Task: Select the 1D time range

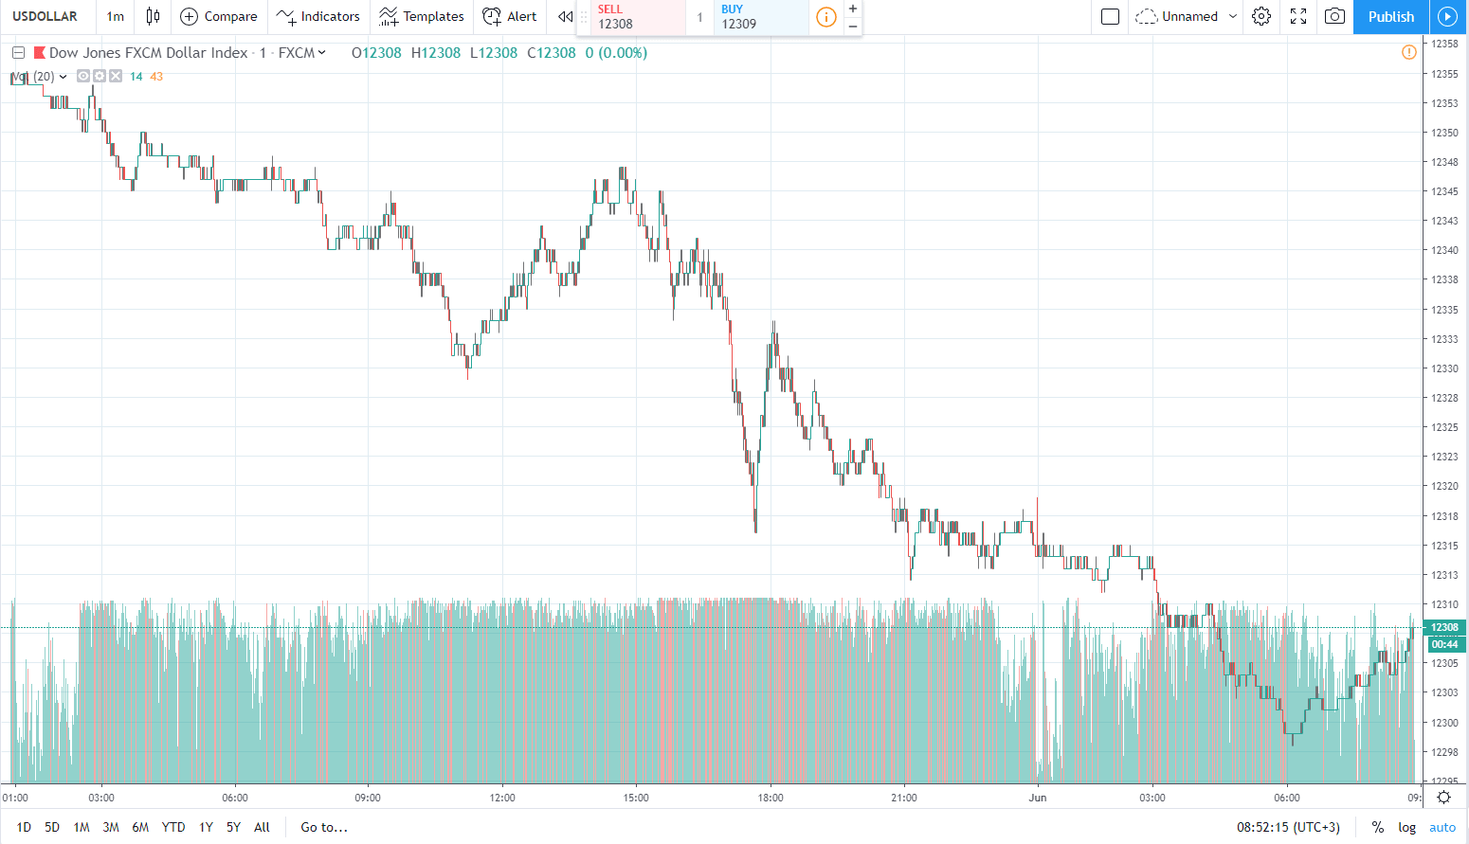Action: tap(24, 827)
